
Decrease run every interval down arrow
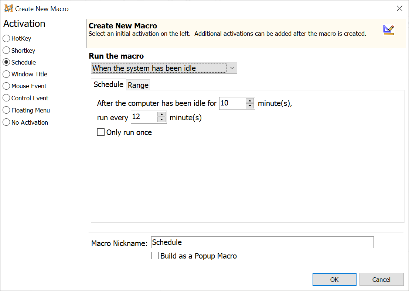tap(161, 120)
